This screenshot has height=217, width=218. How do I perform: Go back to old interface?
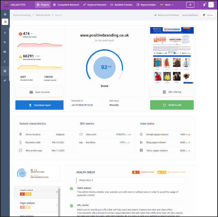[x=167, y=15]
